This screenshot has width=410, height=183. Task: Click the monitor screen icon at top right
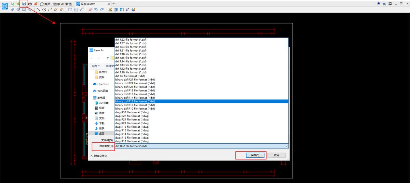[x=379, y=3]
